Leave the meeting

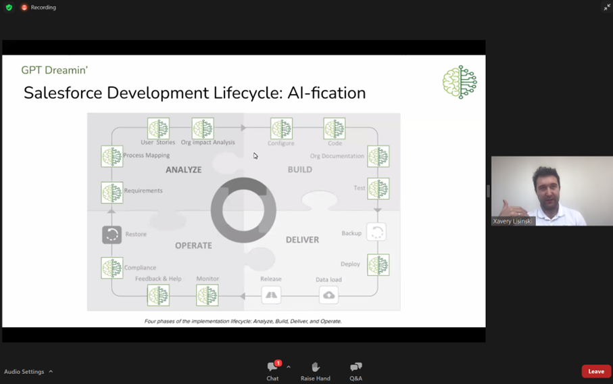click(596, 371)
